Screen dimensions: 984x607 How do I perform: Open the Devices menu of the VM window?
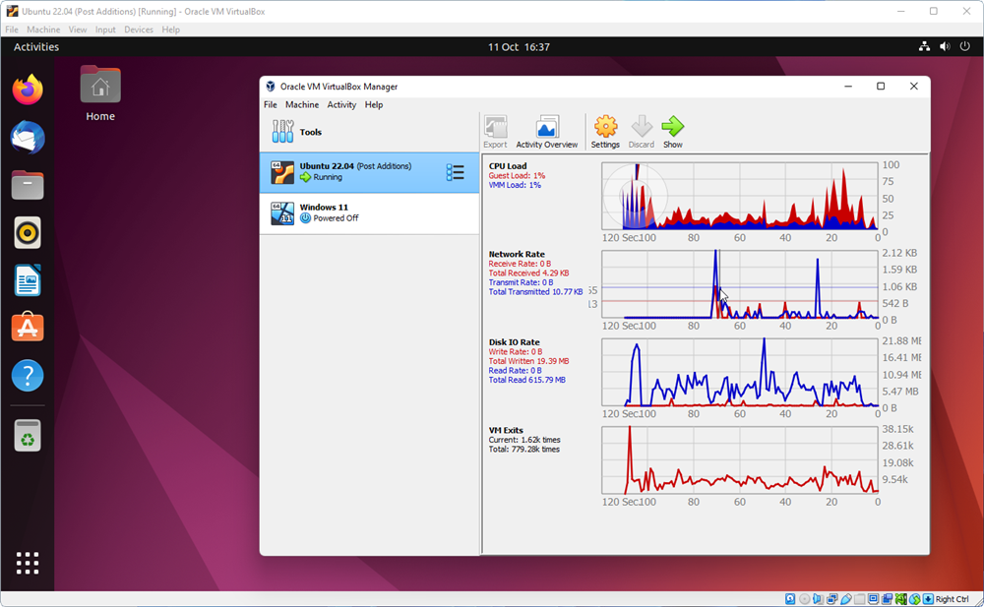point(138,30)
